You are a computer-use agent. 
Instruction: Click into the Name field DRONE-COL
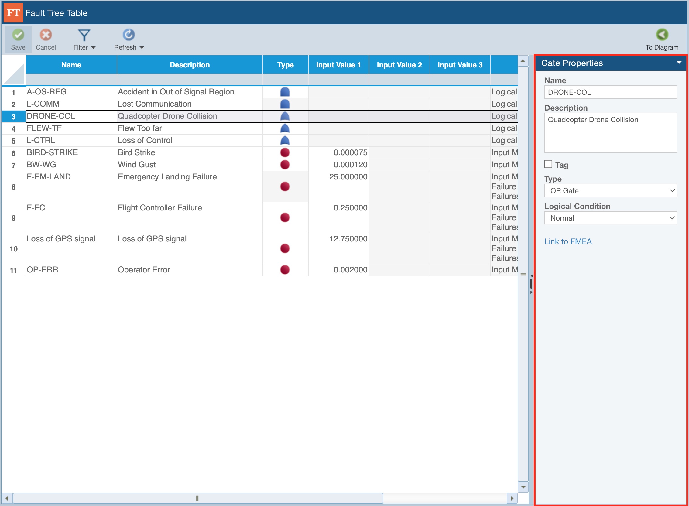point(610,92)
